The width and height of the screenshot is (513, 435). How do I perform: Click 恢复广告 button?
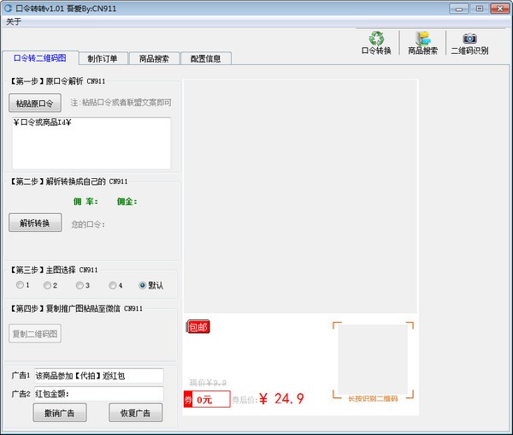[135, 413]
